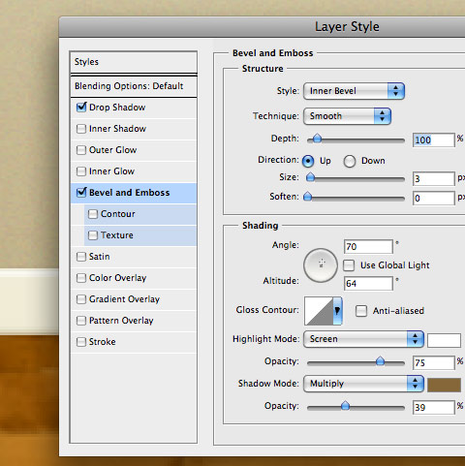The image size is (465, 466).
Task: Select the Styles entry at list top
Action: 134,62
